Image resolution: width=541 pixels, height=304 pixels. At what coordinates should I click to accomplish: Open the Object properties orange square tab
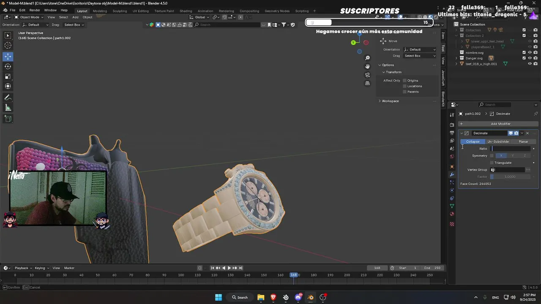[452, 167]
